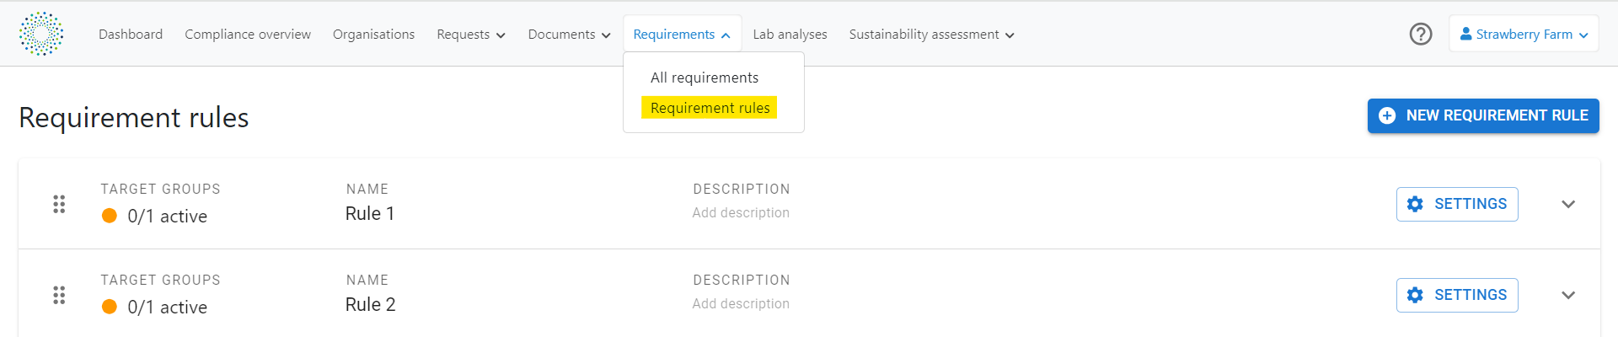Open Settings for Rule 1

click(1457, 204)
